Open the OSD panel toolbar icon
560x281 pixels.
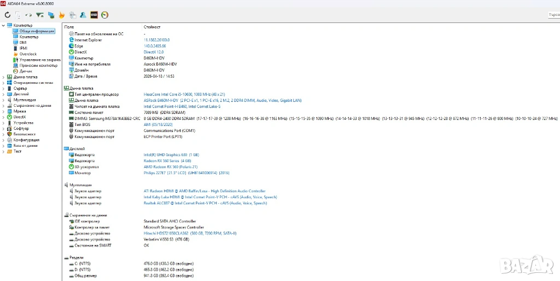94,15
